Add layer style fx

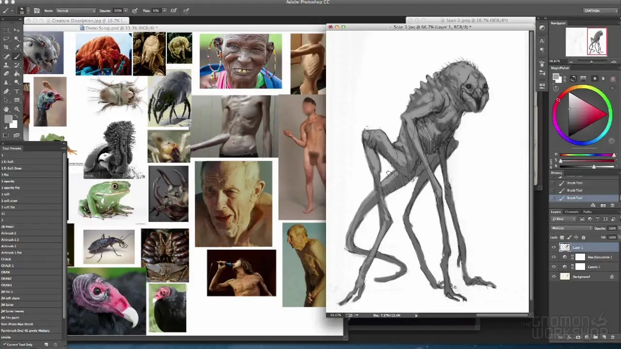569,337
